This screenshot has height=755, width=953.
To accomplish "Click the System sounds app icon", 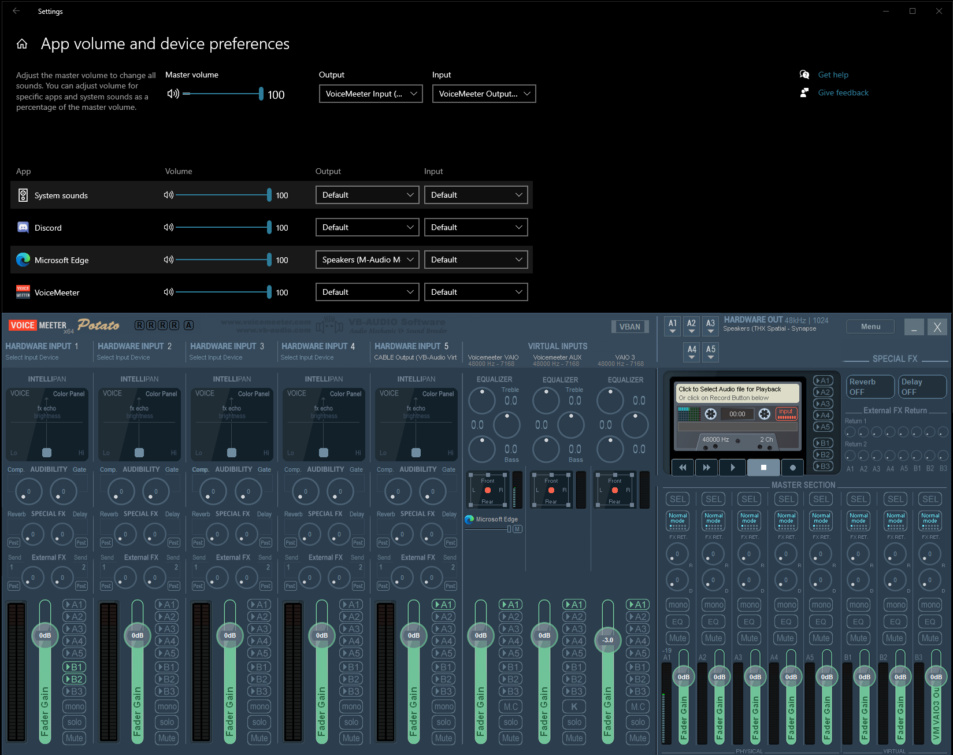I will point(23,195).
